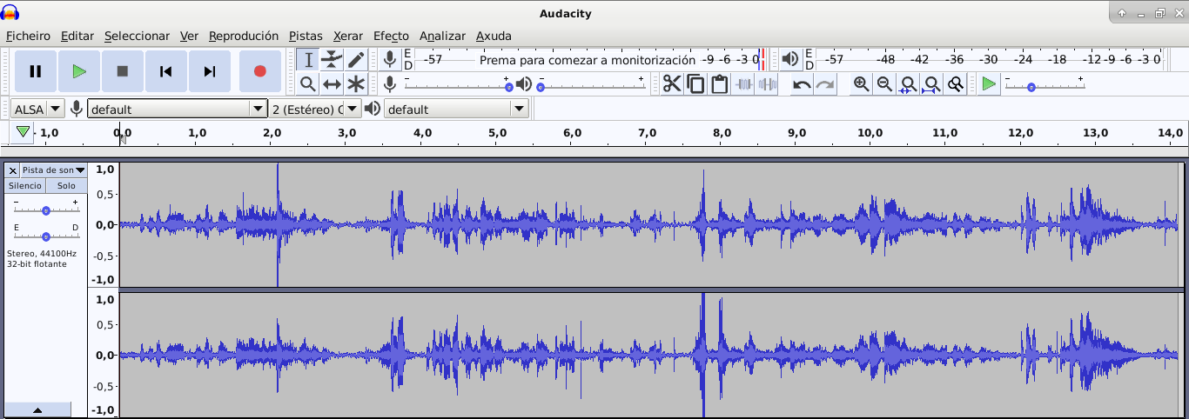Start recording with the red Record button

[x=259, y=71]
